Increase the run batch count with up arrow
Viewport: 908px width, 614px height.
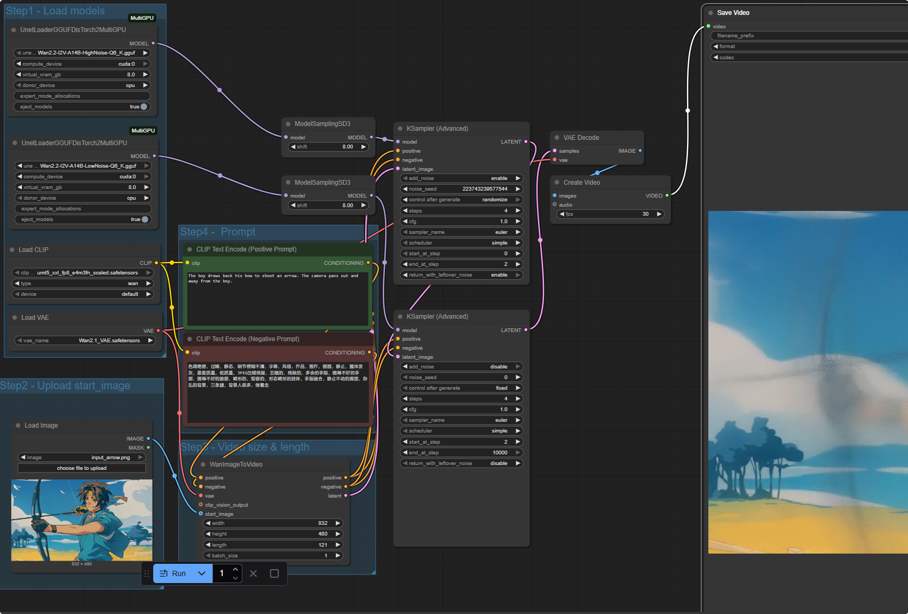(x=235, y=569)
